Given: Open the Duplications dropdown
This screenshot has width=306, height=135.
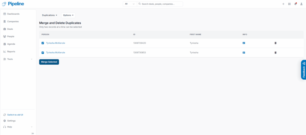Looking at the screenshot, I should pos(49,15).
